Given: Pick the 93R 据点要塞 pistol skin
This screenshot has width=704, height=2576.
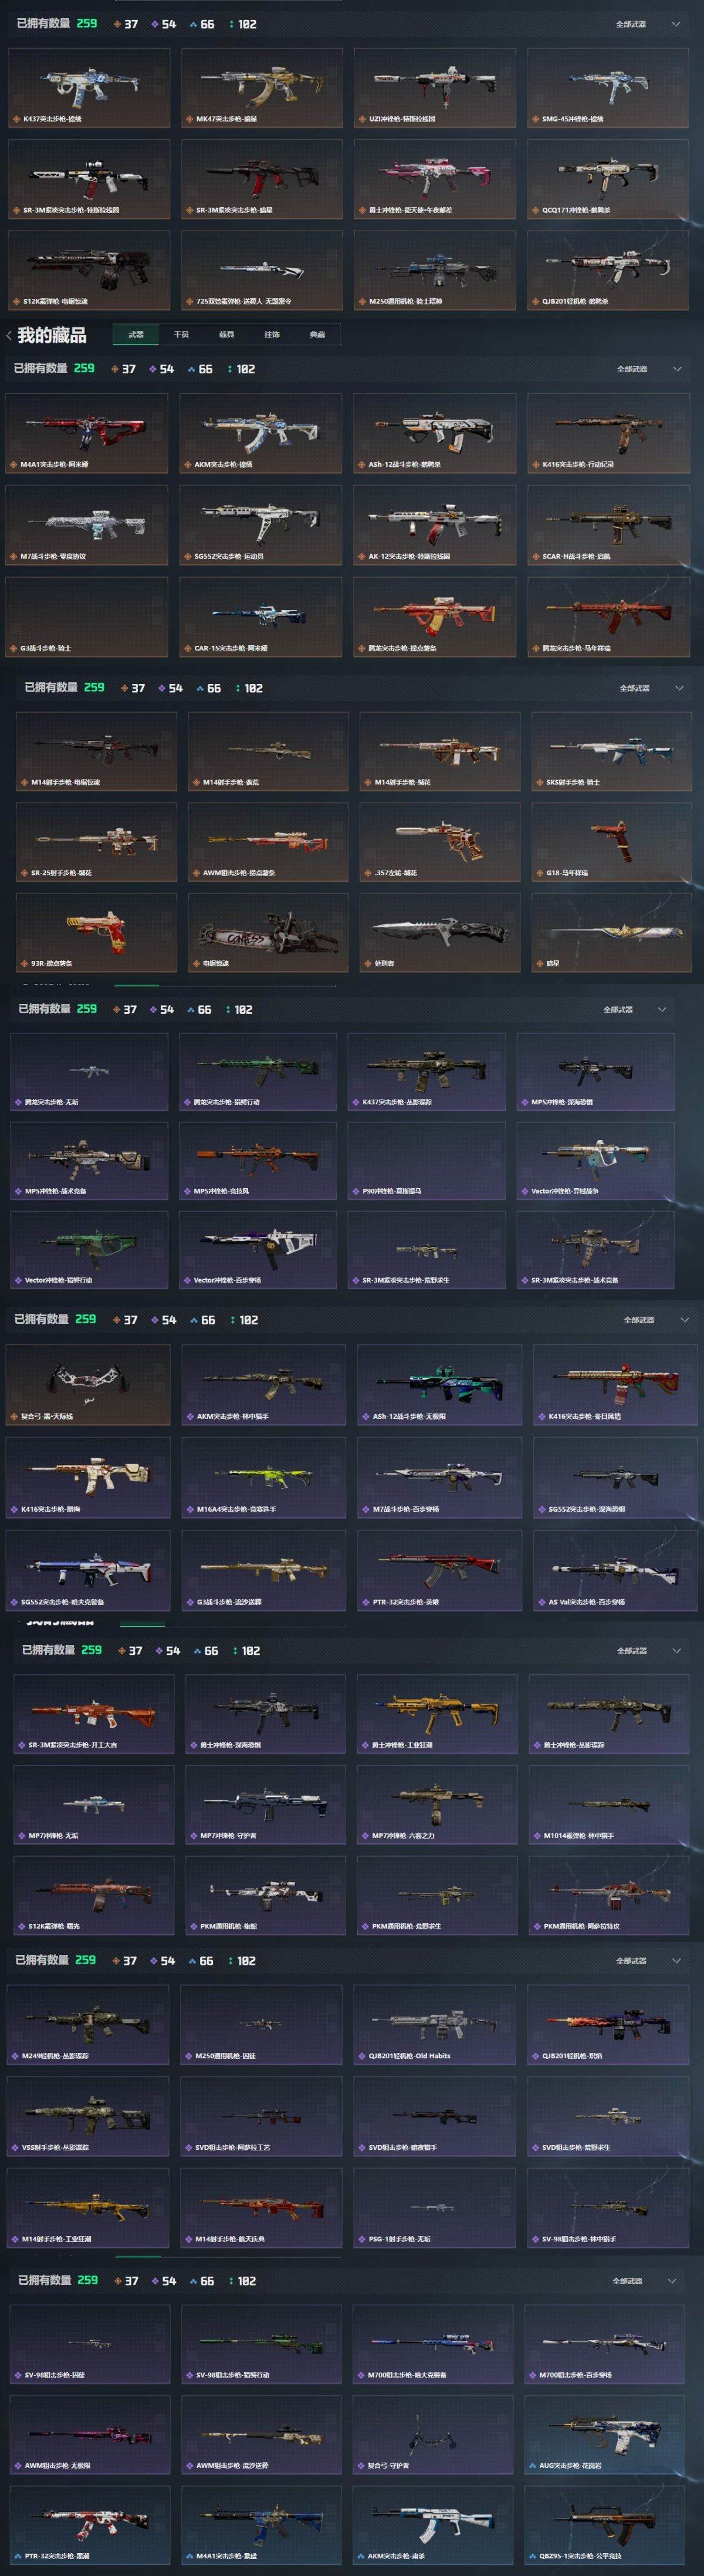Looking at the screenshot, I should [96, 932].
